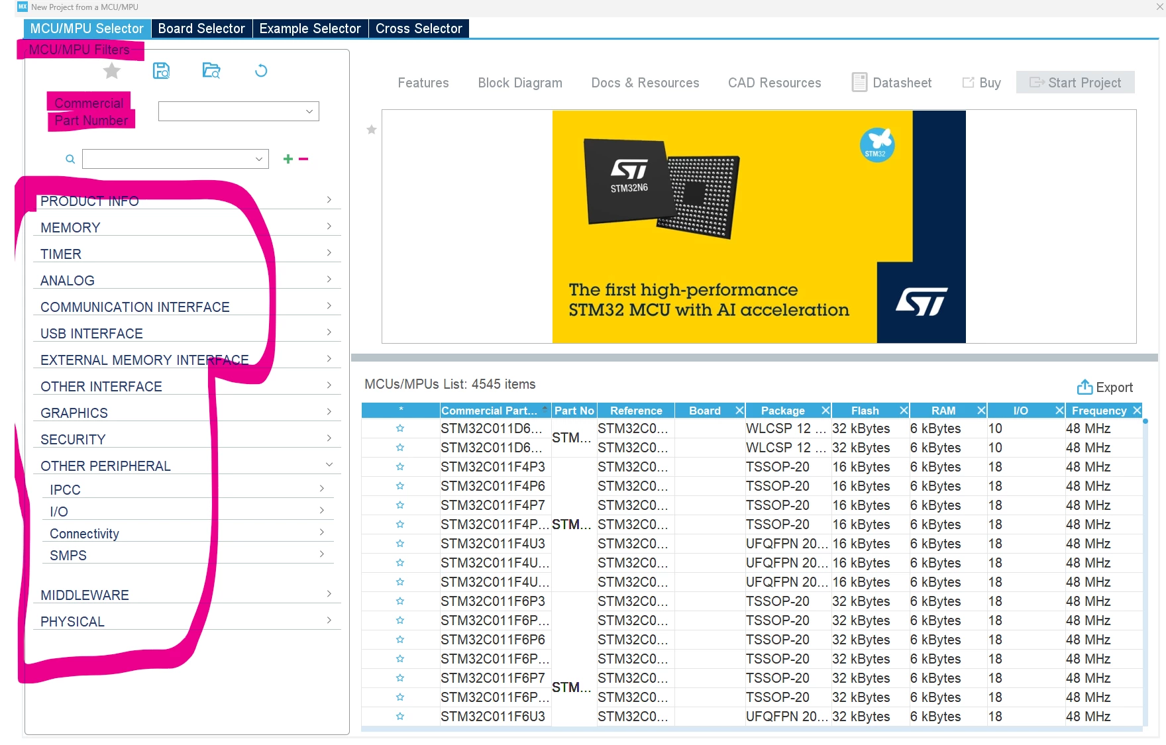Image resolution: width=1166 pixels, height=745 pixels.
Task: Collapse the OTHER PERIPHERAL filter section
Action: 187,466
